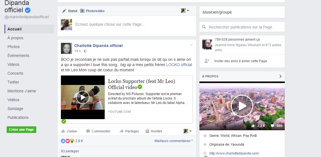Screen dimensions: 321x157
Task: Click the camera icon beside Photo/vidéo
Action: pos(82,11)
